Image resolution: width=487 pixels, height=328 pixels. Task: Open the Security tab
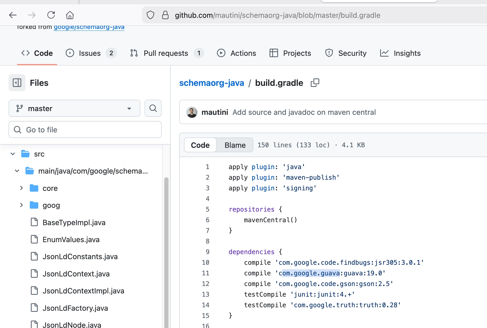(346, 53)
